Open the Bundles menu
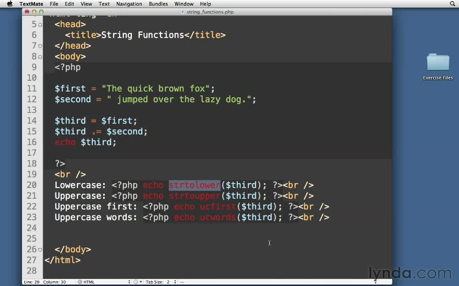Image resolution: width=459 pixels, height=286 pixels. [158, 4]
